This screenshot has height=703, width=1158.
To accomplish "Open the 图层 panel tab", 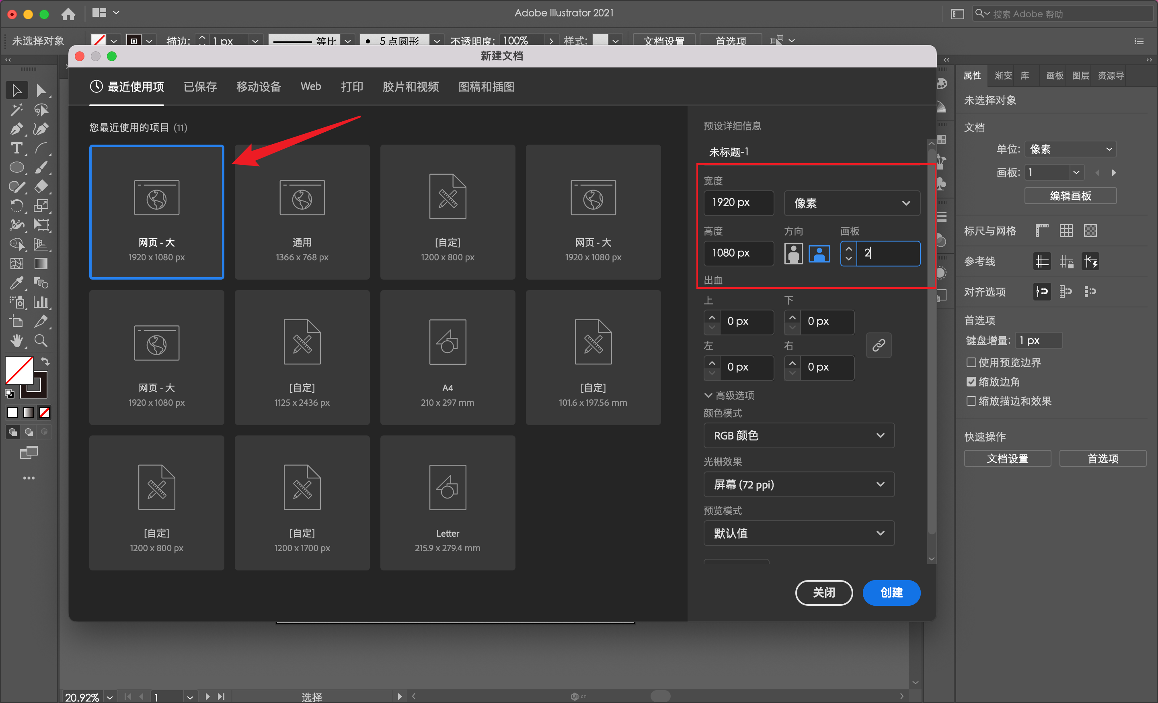I will point(1080,76).
